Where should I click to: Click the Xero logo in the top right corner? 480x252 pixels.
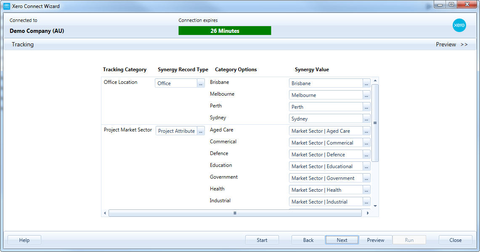459,25
